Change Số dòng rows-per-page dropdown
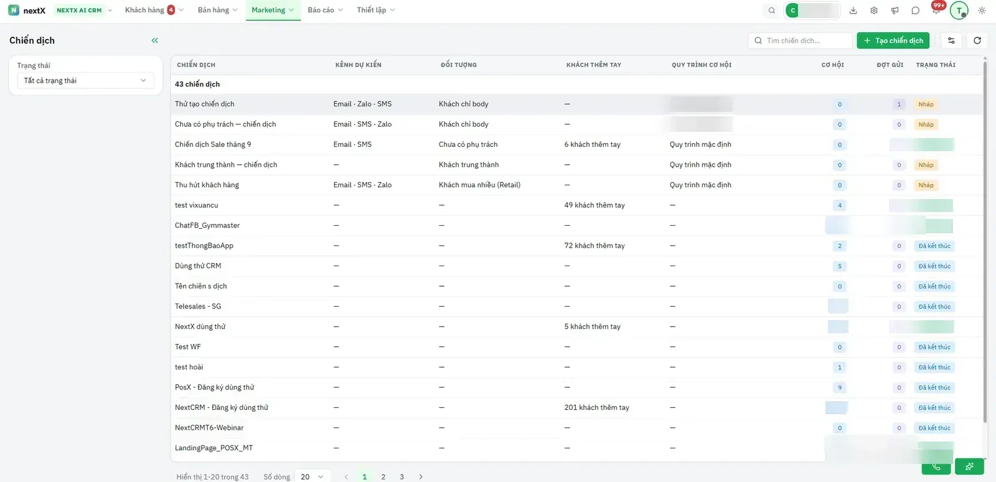996x482 pixels. pos(312,477)
